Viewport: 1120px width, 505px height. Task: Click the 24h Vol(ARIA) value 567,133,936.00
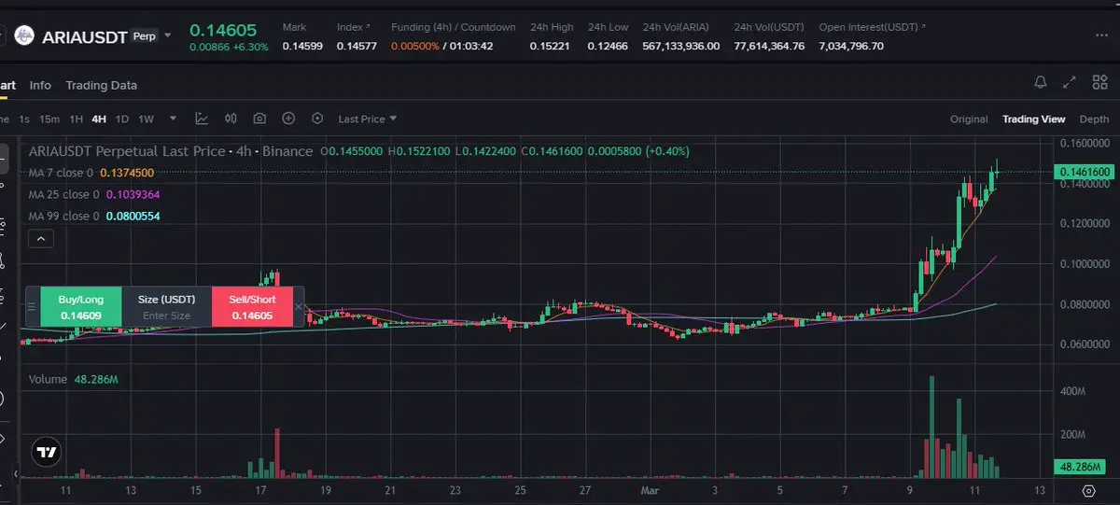(x=680, y=45)
